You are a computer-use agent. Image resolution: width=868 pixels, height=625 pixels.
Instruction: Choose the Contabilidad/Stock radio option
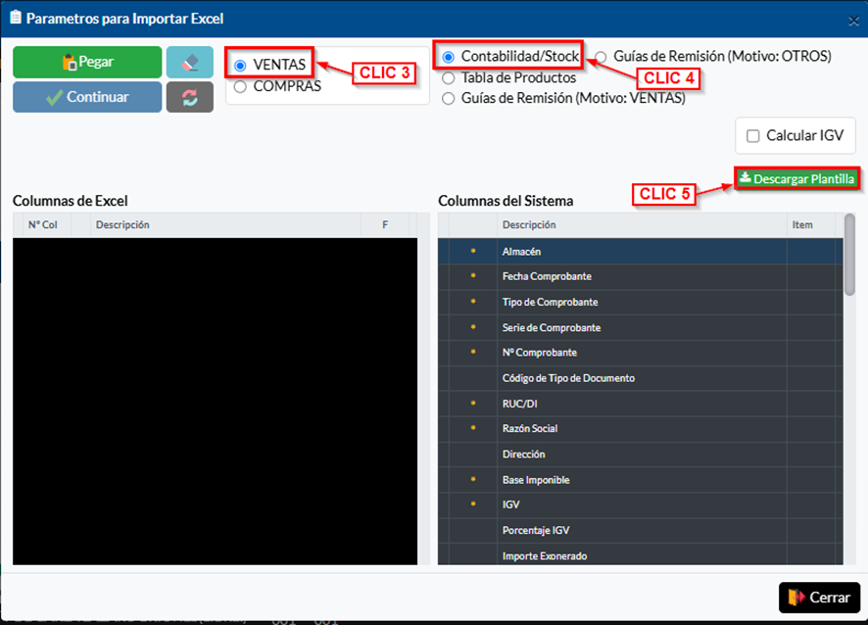pos(449,57)
